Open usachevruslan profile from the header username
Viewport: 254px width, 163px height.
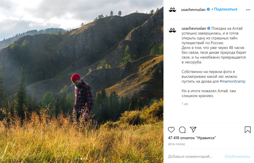click(x=193, y=9)
